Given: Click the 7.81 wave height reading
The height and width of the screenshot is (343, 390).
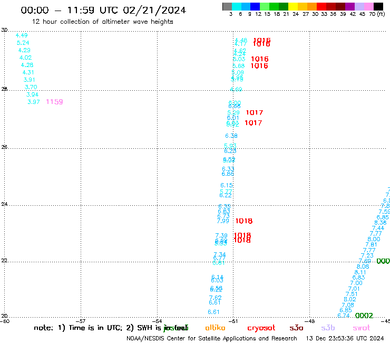Looking at the screenshot, I should coord(372,245).
